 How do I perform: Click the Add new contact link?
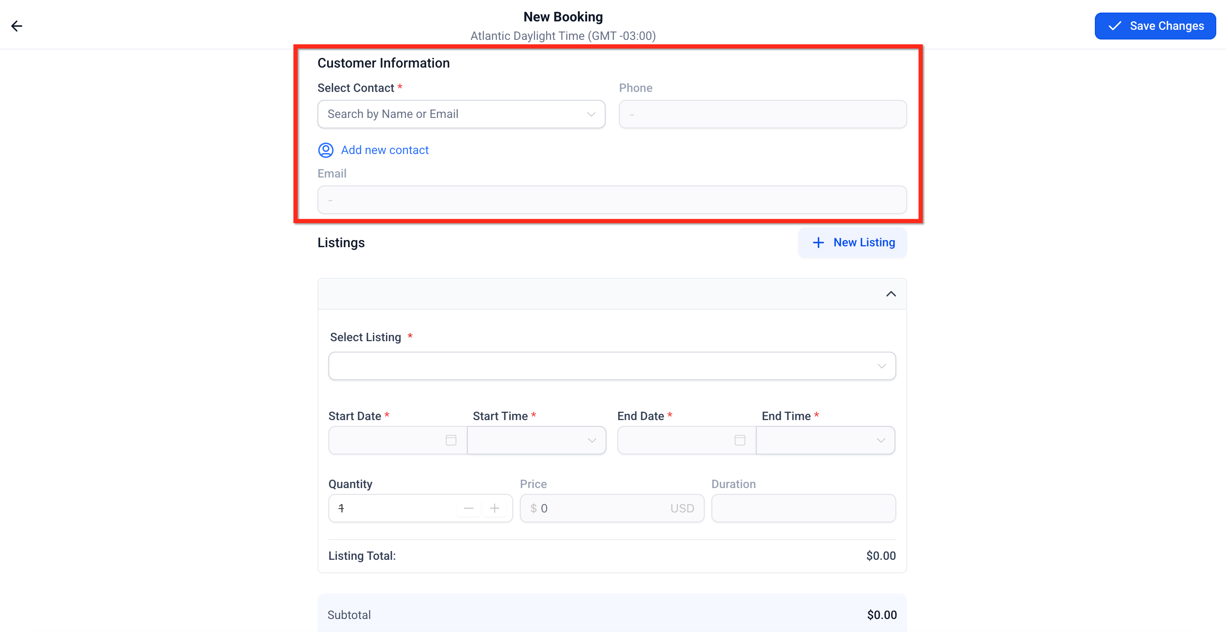385,150
